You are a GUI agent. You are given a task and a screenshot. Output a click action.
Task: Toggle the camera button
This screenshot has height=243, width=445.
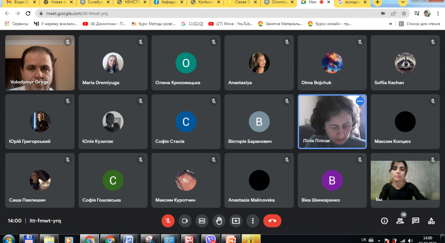(185, 221)
